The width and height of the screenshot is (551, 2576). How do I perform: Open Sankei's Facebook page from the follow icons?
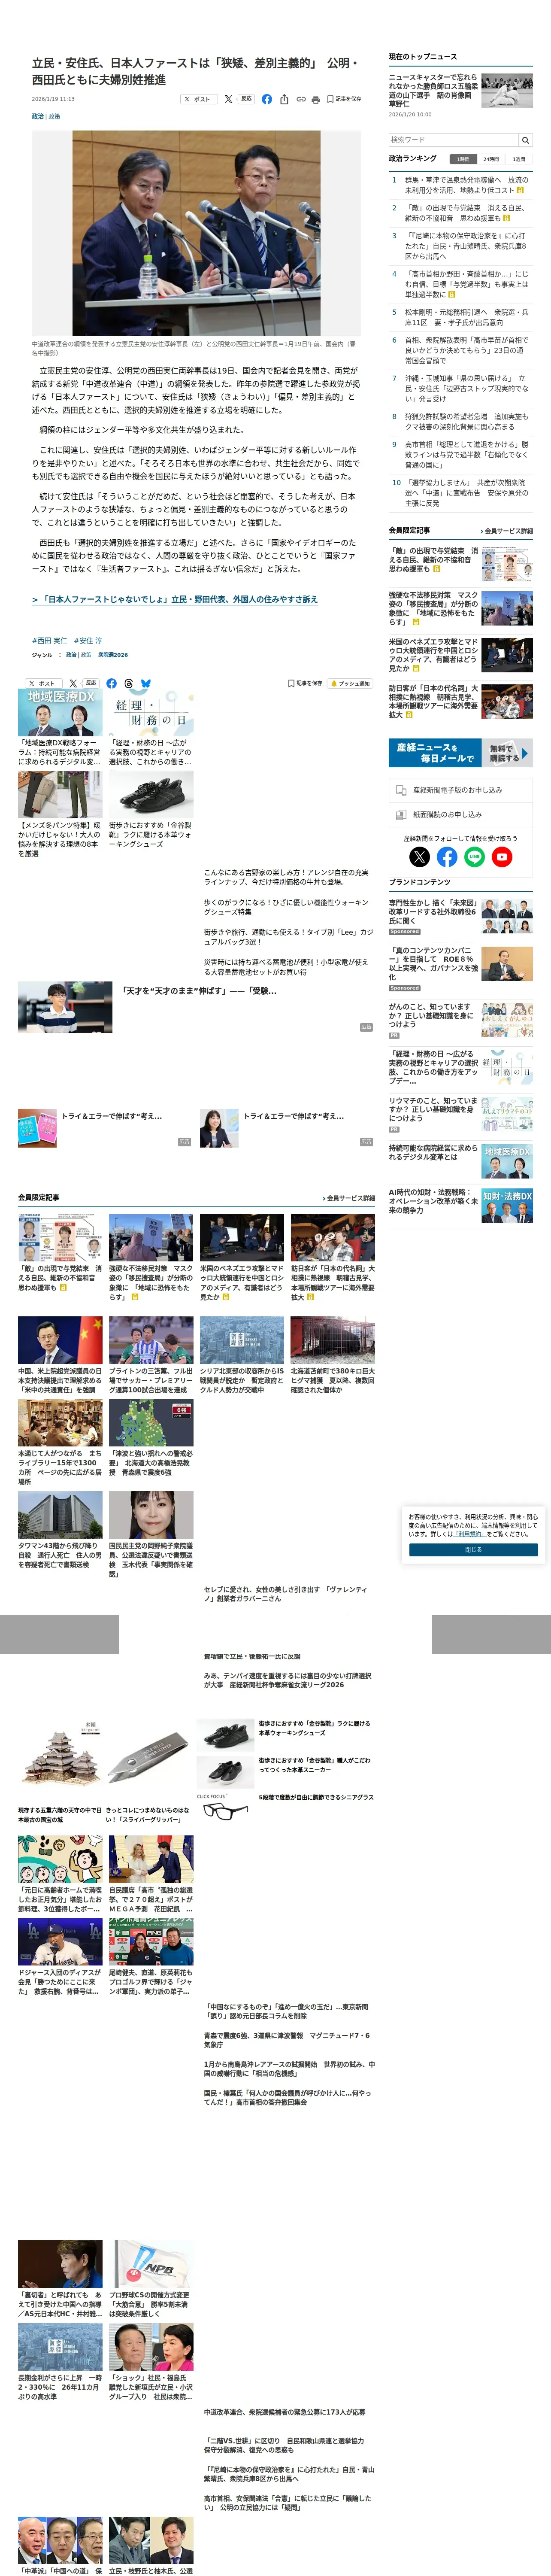coord(447,856)
